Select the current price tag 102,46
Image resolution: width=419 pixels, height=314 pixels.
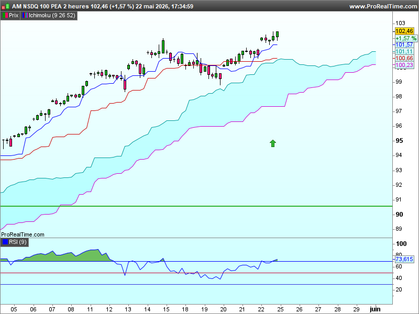tap(404, 31)
